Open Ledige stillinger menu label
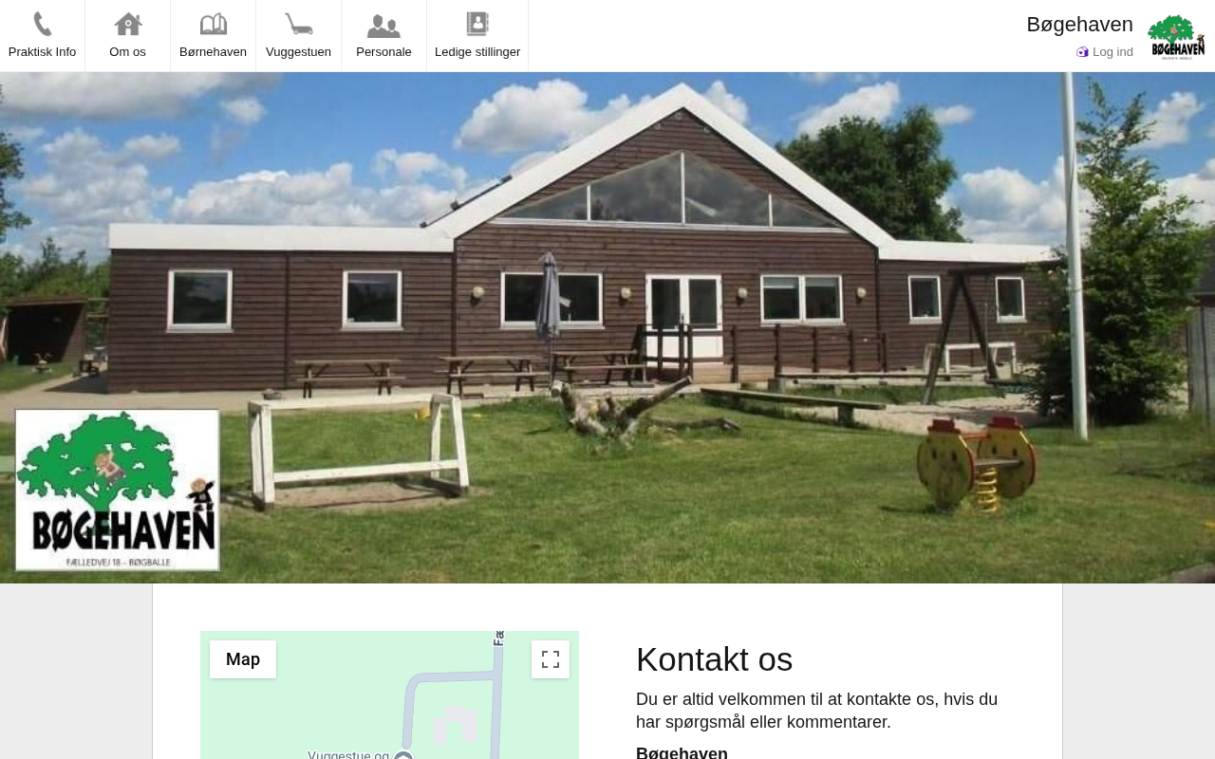Screen dimensions: 1215x759 tap(477, 52)
